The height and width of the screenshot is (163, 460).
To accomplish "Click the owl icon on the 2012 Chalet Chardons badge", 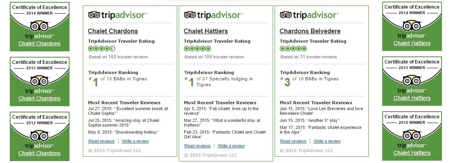I will click(x=39, y=136).
